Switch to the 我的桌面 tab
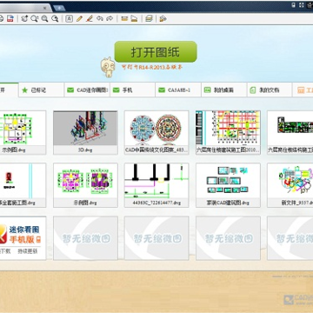The width and height of the screenshot is (313, 313). point(223,90)
